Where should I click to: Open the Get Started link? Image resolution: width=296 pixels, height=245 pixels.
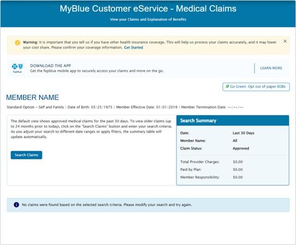pos(133,47)
